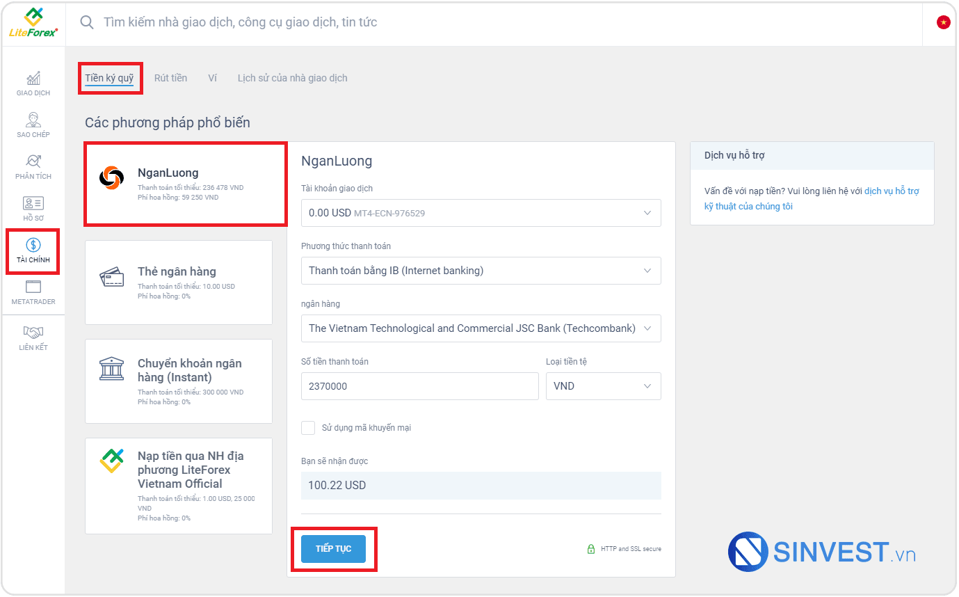959x597 pixels.
Task: Select the NganLuong payment method
Action: click(185, 184)
